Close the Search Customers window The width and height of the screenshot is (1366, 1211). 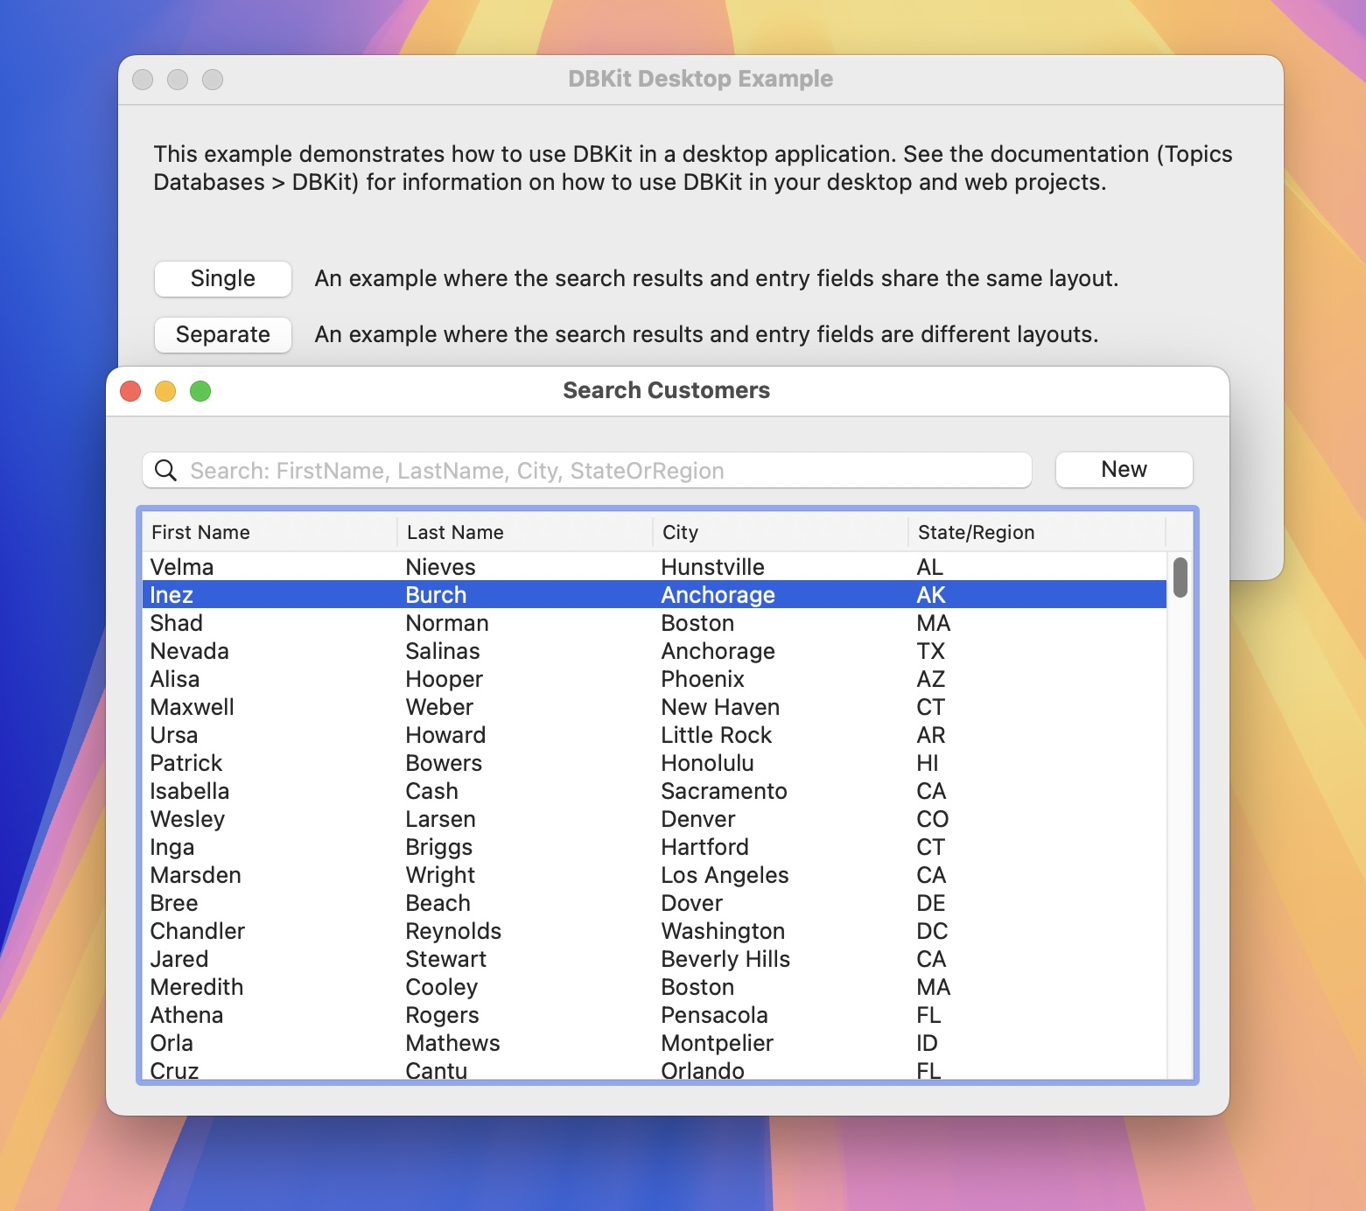coord(130,391)
